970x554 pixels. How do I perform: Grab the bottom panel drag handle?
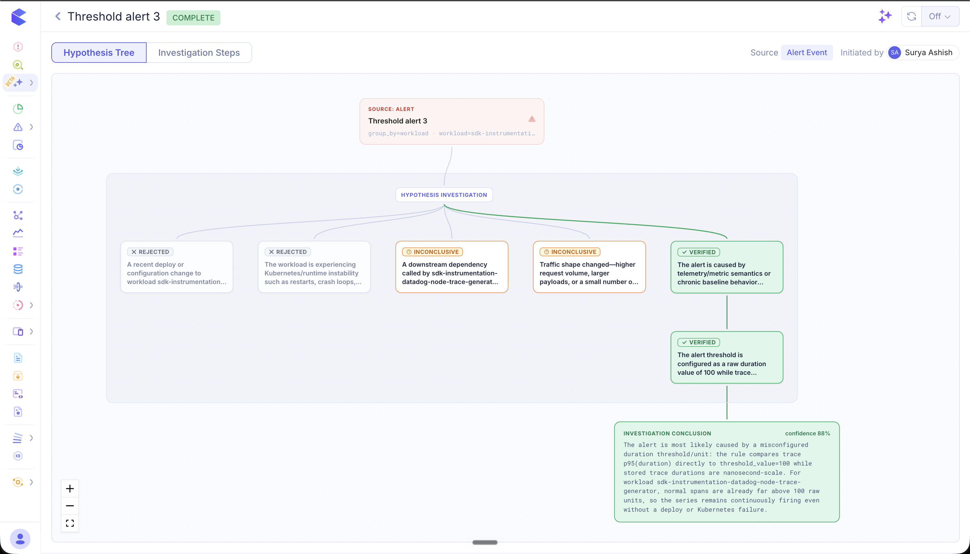pyautogui.click(x=485, y=542)
